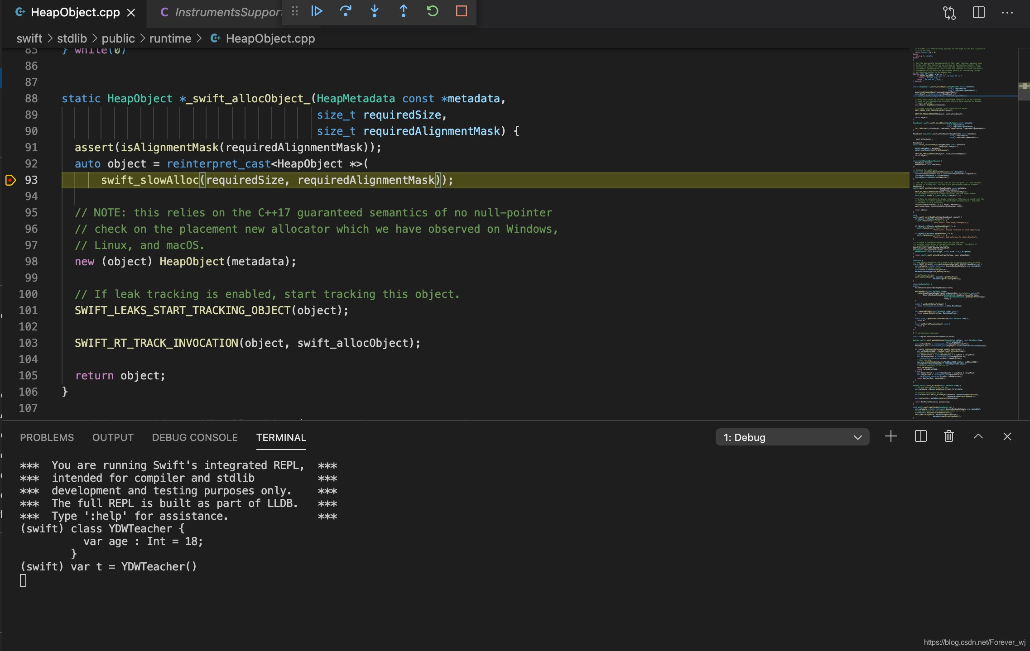Open the DEBUG CONSOLE panel tab
This screenshot has height=651, width=1030.
point(195,437)
